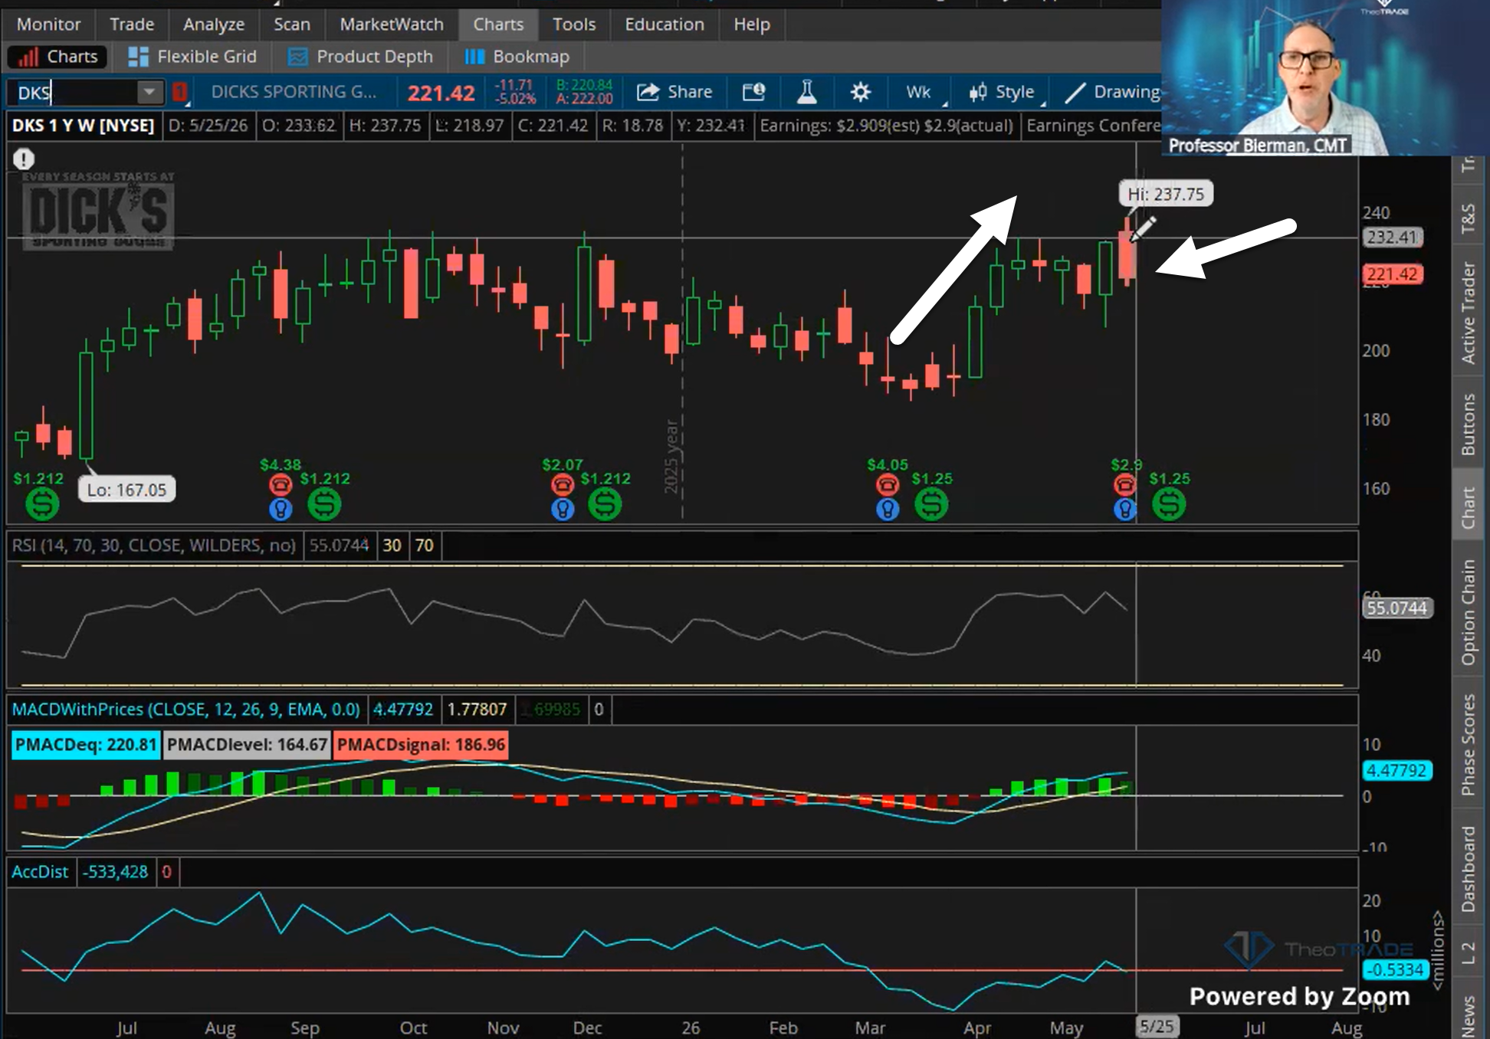Click the 5/25 date marker on time axis
Screen dimensions: 1490x1039
[1157, 1027]
